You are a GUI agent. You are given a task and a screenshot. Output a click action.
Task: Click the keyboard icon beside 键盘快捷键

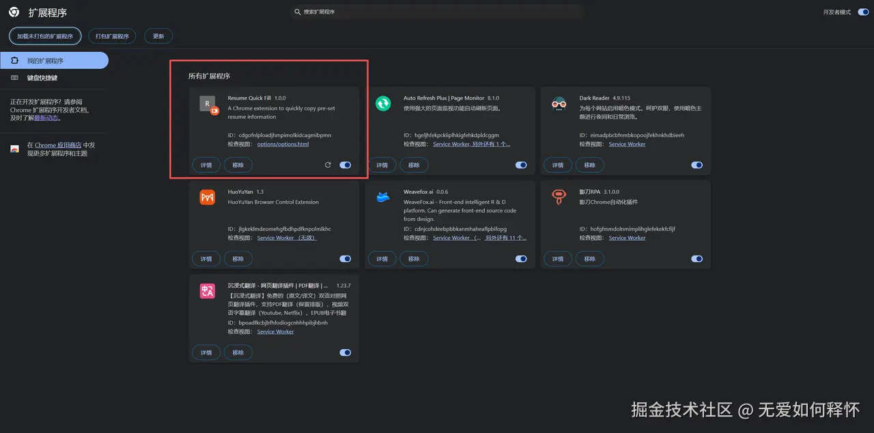(x=14, y=78)
